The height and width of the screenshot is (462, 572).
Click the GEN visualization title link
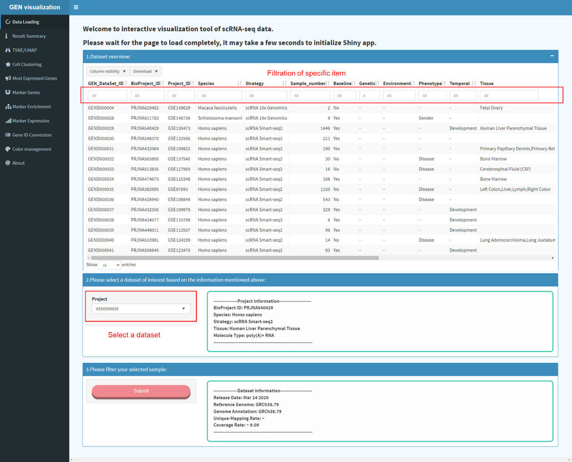coord(35,7)
